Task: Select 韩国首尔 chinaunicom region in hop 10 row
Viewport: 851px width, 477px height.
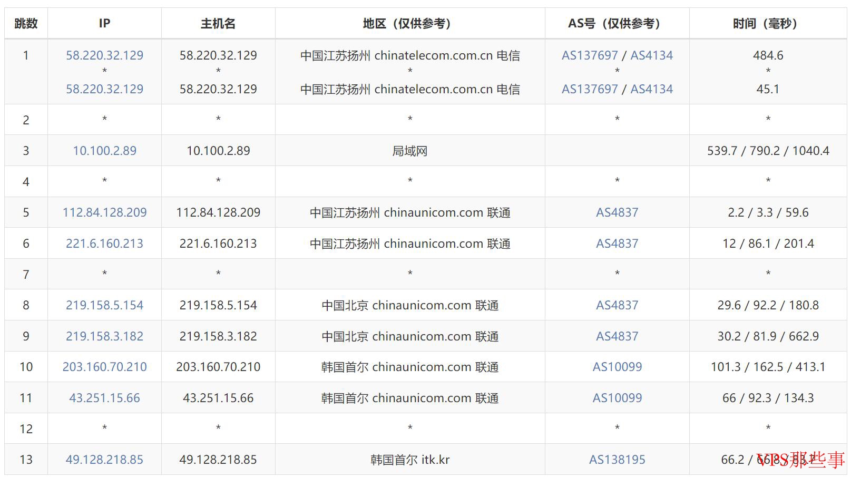Action: click(410, 367)
